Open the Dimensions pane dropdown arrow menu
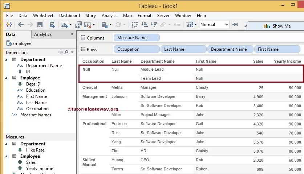This screenshot has height=174, width=304. pyautogui.click(x=72, y=53)
